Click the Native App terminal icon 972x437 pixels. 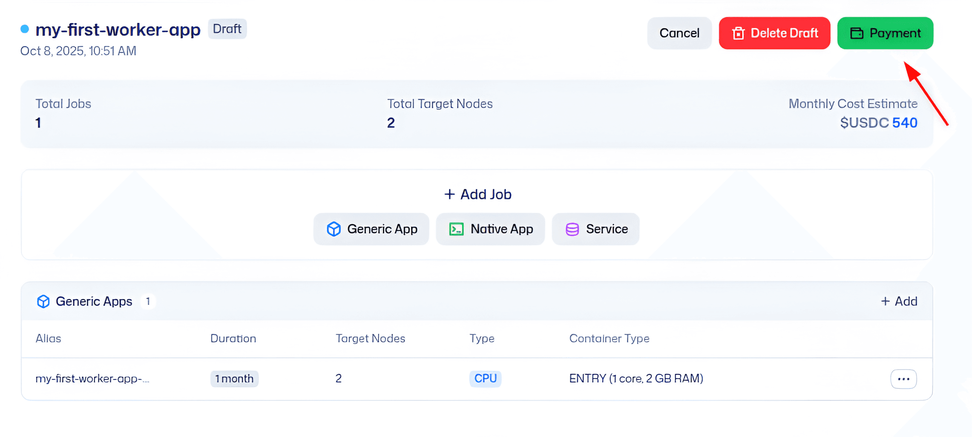(456, 229)
